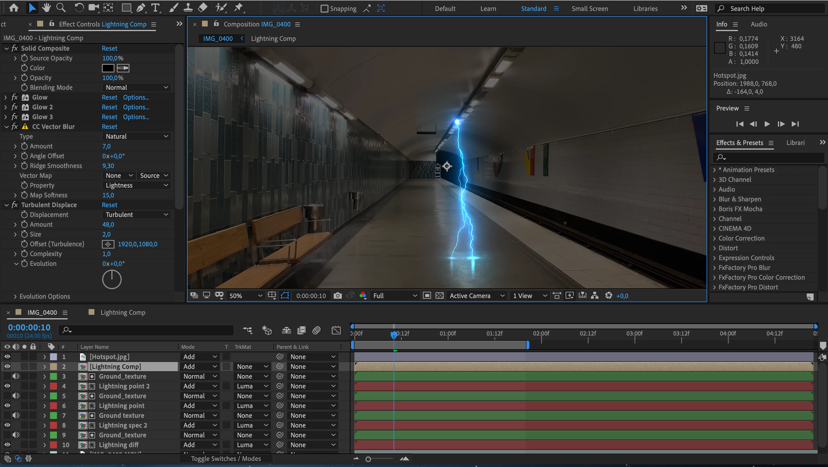Click the Take Snapshot camera icon
This screenshot has height=467, width=828.
(337, 296)
